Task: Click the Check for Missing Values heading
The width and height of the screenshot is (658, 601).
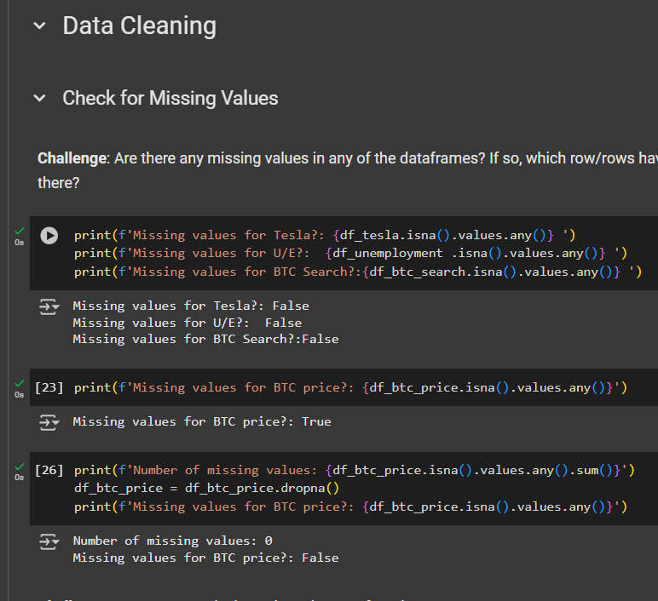Action: pos(170,99)
